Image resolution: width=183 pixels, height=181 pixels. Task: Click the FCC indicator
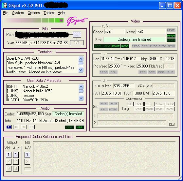point(144,46)
